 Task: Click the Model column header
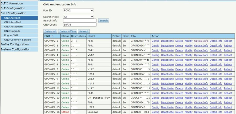coord(99,36)
